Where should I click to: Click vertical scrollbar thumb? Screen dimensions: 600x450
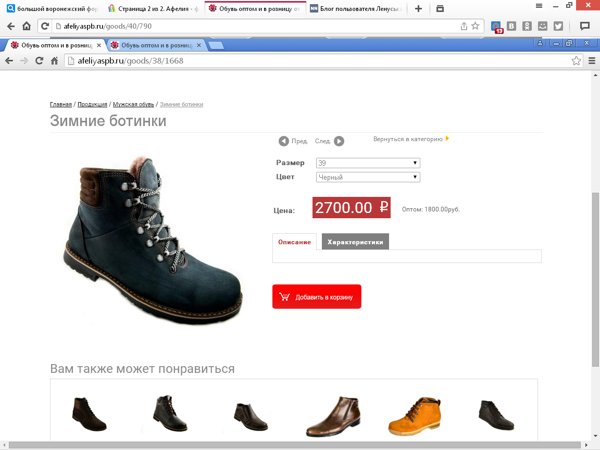[595, 279]
